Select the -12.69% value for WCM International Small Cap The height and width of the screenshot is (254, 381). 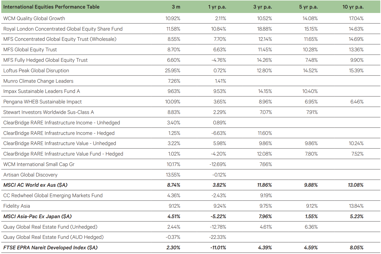[x=218, y=164]
